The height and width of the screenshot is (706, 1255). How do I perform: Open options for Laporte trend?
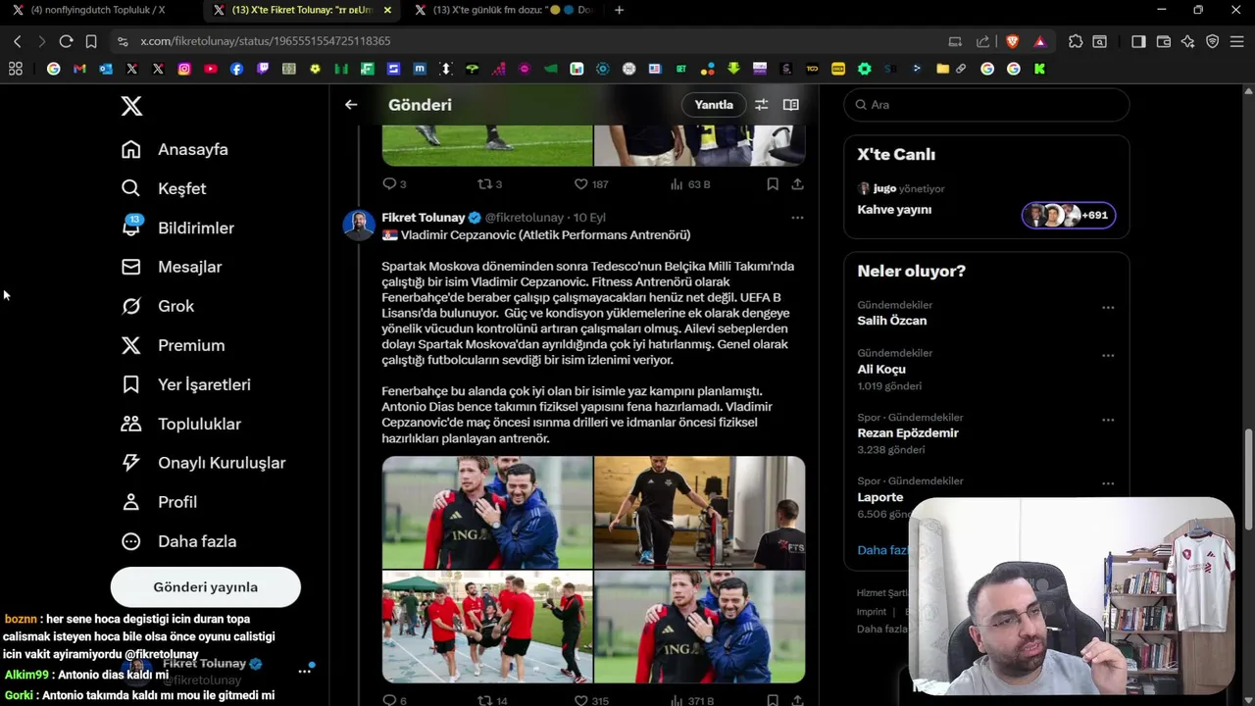pyautogui.click(x=1108, y=483)
